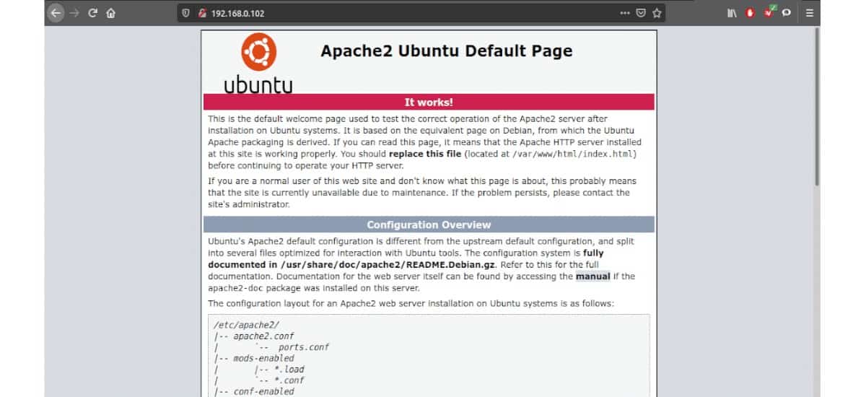Click the extension icon with green badge
This screenshot has height=397, width=866.
coord(770,12)
